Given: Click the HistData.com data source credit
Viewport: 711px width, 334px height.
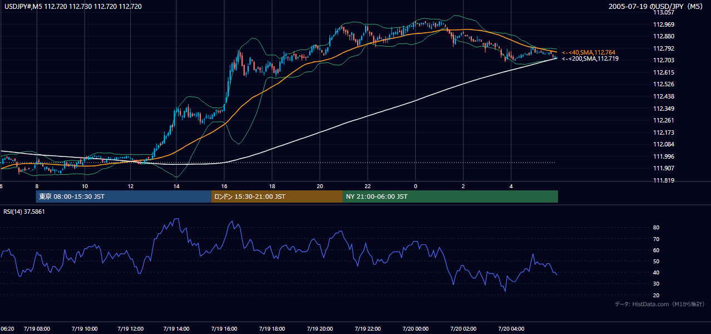Looking at the screenshot, I should click(x=660, y=304).
